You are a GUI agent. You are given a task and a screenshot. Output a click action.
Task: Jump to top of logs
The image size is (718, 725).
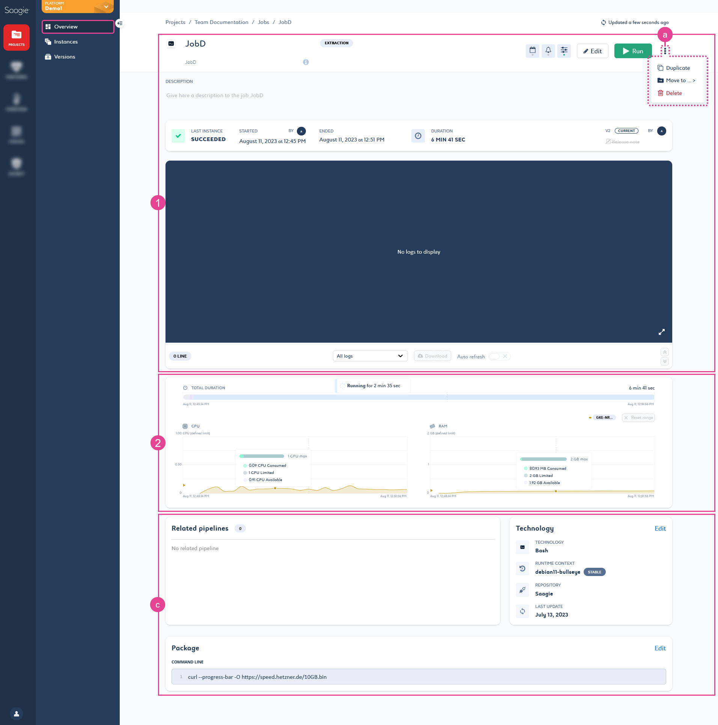click(664, 352)
